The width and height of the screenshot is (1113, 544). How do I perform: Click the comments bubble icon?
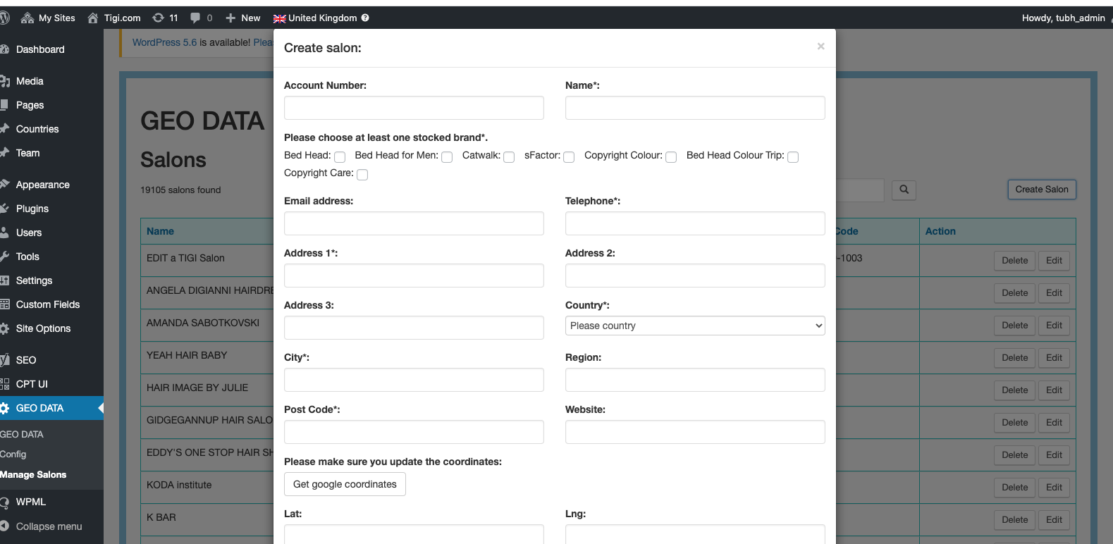[195, 18]
